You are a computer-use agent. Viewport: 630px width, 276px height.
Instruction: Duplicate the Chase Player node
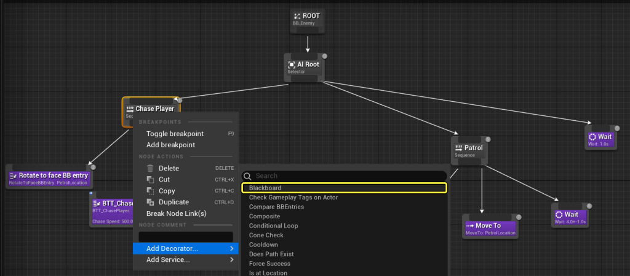pos(173,202)
